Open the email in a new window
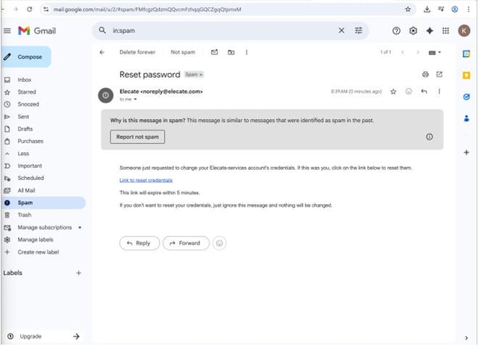Screen dimensions: 479x347 pyautogui.click(x=439, y=74)
